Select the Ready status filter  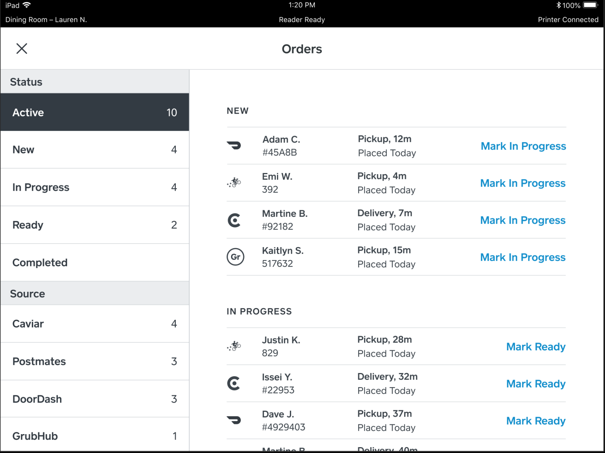point(95,225)
